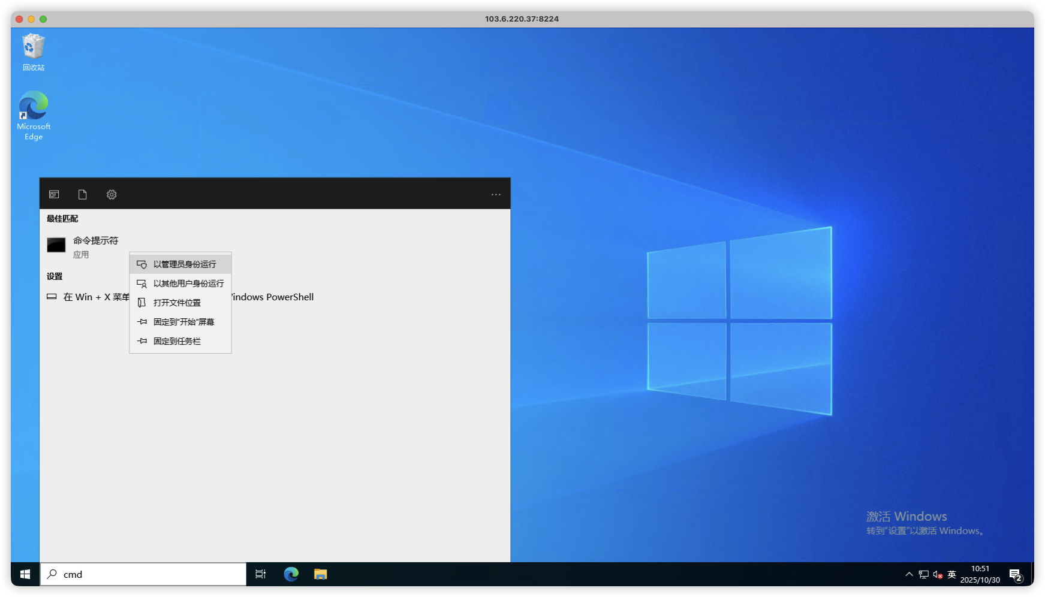Click the Settings gear filter icon

[x=112, y=194]
